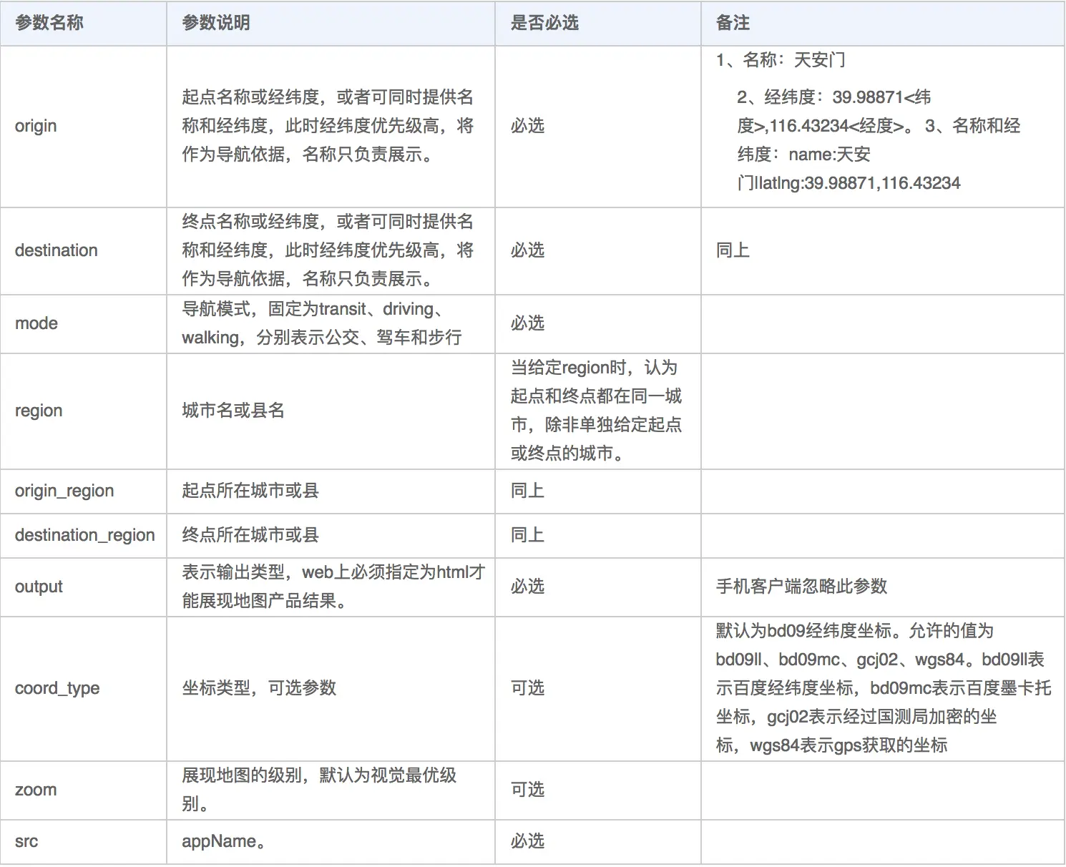Click 同上 in the origin_region row
The height and width of the screenshot is (867, 1066).
coord(527,491)
